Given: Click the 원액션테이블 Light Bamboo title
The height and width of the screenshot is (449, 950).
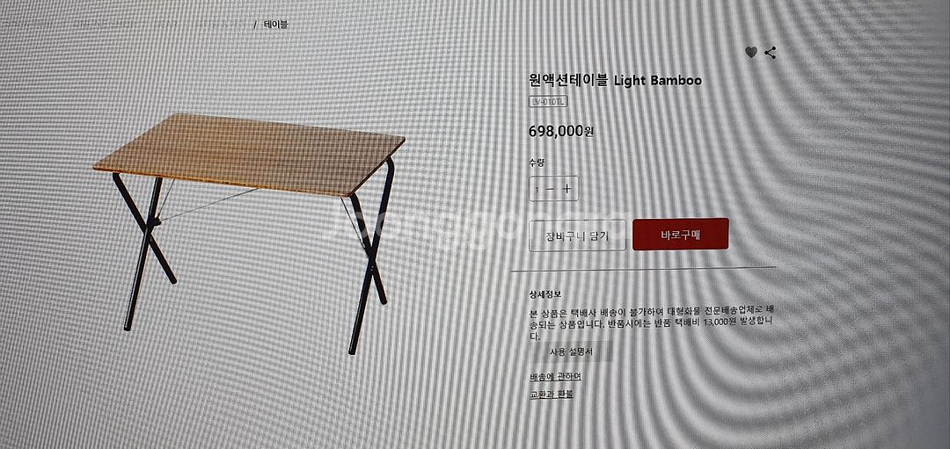Looking at the screenshot, I should tap(615, 81).
